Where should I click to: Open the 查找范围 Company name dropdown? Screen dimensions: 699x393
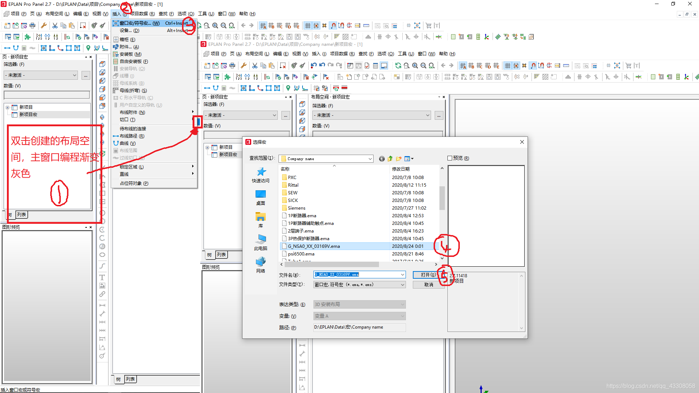pyautogui.click(x=370, y=159)
